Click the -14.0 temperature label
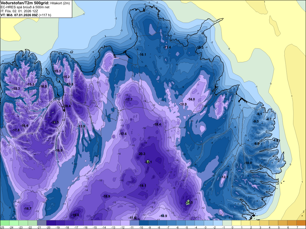This screenshot has width=306, height=229. pos(191,99)
